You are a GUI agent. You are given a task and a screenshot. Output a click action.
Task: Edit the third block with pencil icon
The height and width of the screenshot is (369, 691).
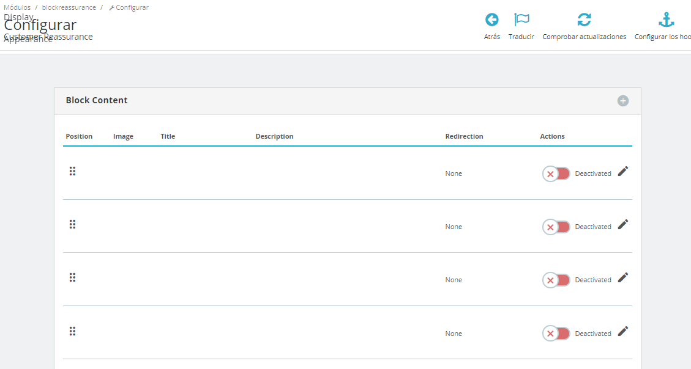coord(622,277)
